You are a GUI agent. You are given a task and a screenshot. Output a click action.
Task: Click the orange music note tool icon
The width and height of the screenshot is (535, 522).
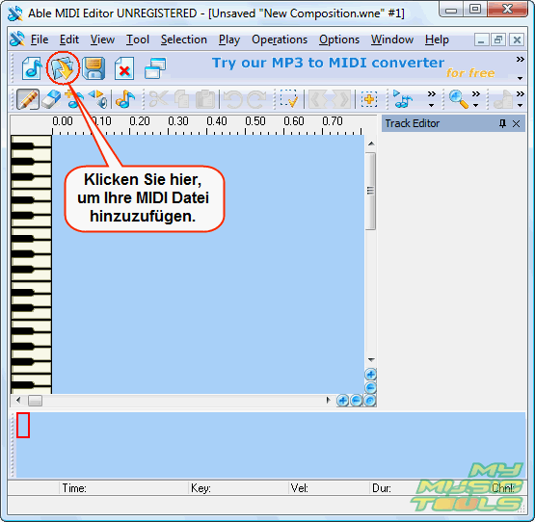[x=125, y=99]
